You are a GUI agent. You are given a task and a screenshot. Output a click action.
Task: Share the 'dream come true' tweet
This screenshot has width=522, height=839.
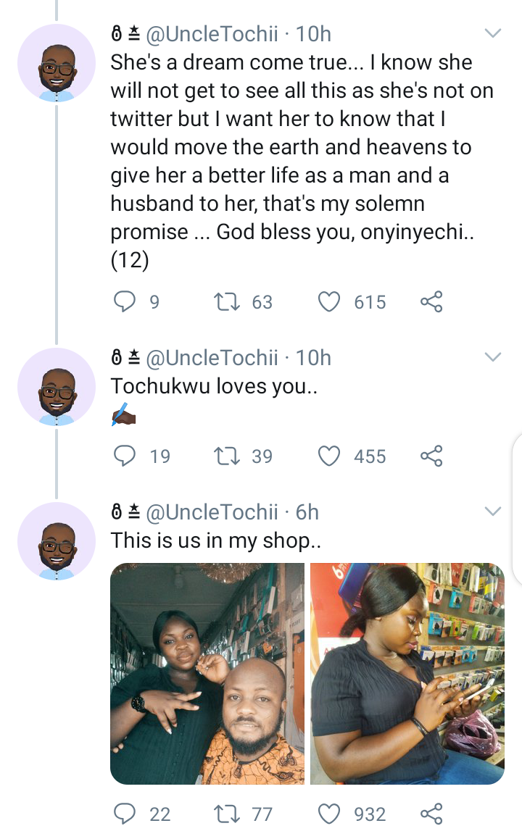(x=431, y=302)
